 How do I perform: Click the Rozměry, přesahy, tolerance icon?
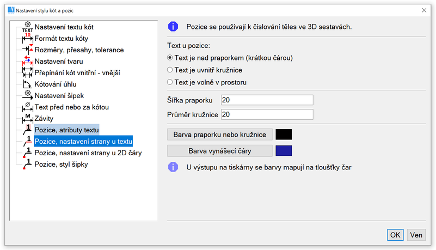point(28,50)
